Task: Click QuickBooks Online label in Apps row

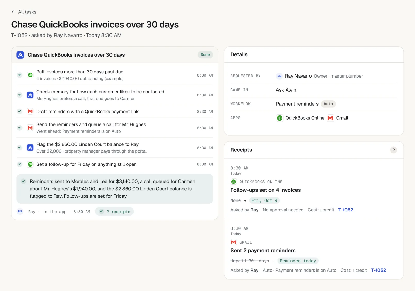Action: click(x=305, y=118)
